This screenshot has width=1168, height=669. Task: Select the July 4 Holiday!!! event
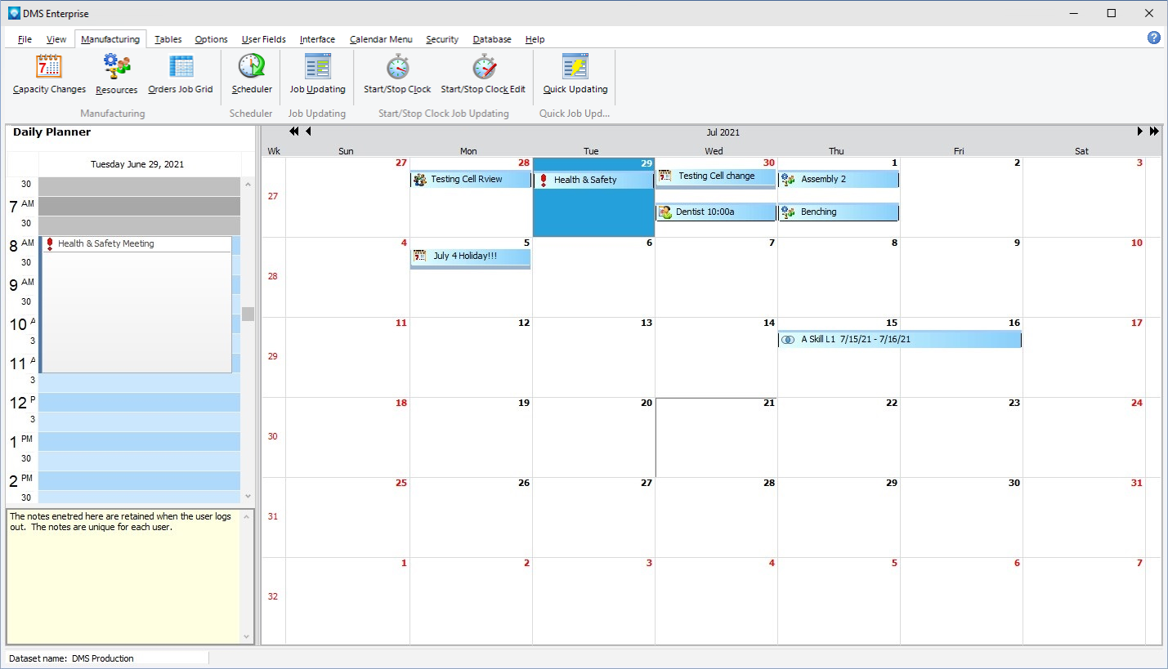471,258
